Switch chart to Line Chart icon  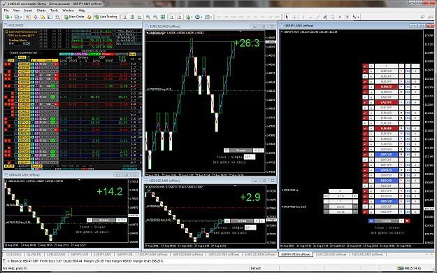(140, 17)
